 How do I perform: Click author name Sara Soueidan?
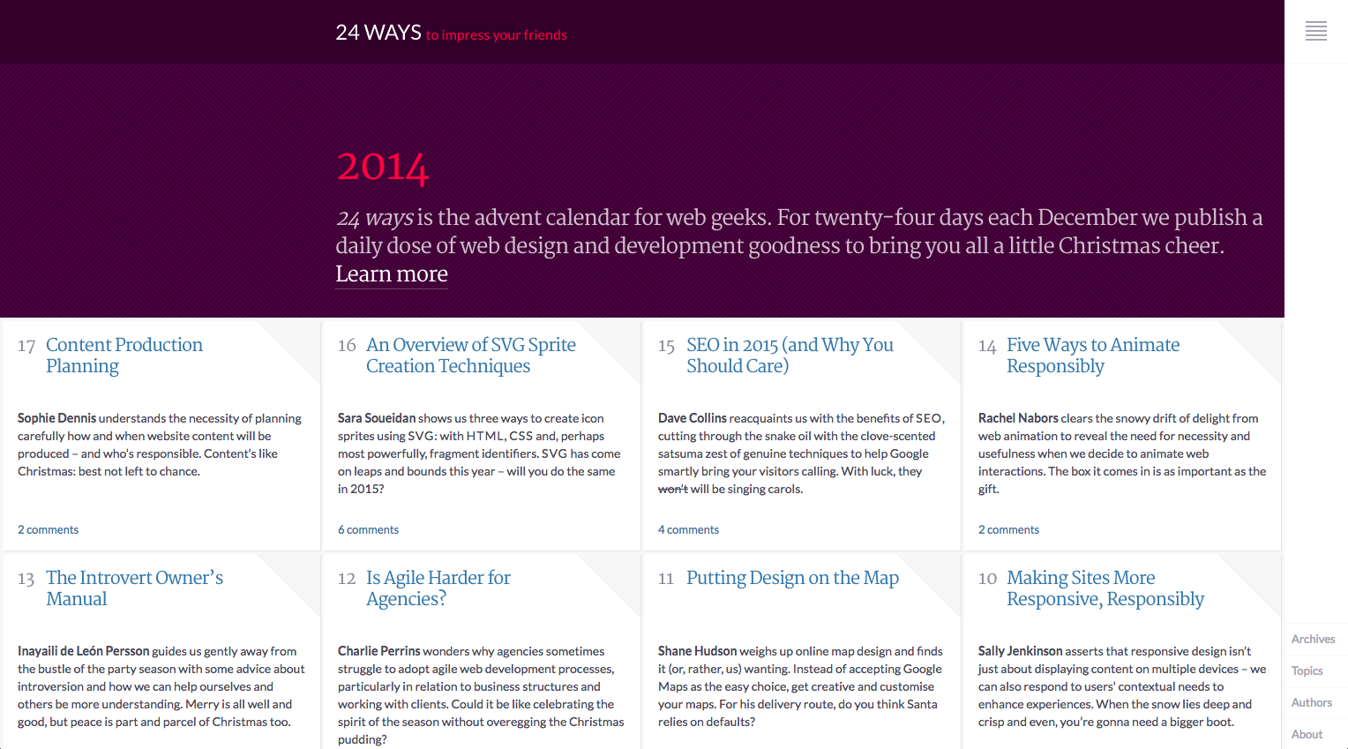377,418
